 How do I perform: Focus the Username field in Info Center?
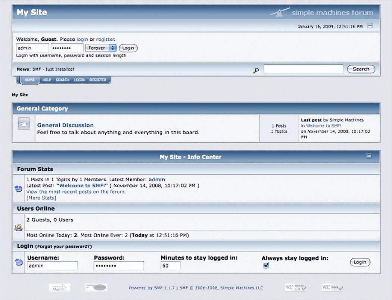point(52,266)
